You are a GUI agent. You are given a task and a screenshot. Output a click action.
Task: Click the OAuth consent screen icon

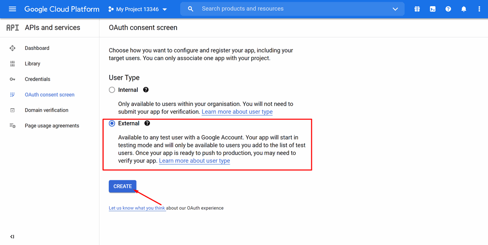(x=12, y=95)
